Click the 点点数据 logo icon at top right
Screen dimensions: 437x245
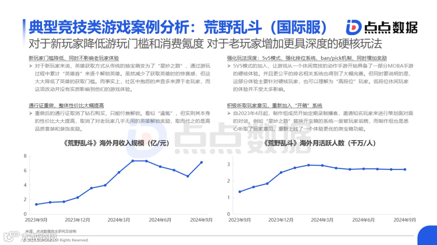[354, 27]
